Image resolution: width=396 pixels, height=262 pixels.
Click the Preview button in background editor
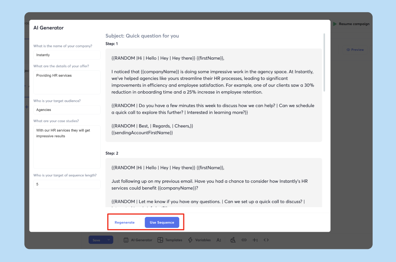[x=355, y=50]
